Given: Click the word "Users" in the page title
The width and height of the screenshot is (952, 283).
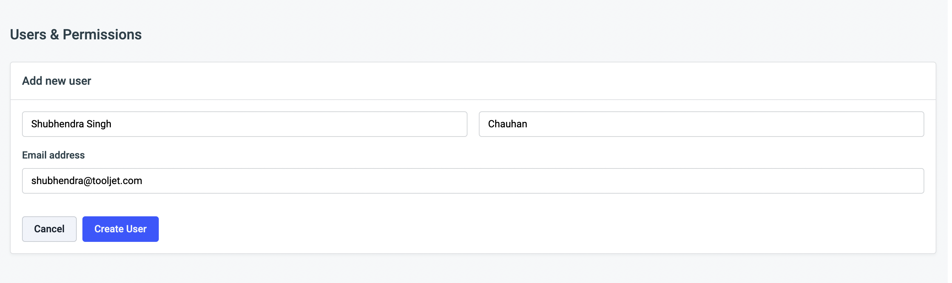Looking at the screenshot, I should pos(28,34).
